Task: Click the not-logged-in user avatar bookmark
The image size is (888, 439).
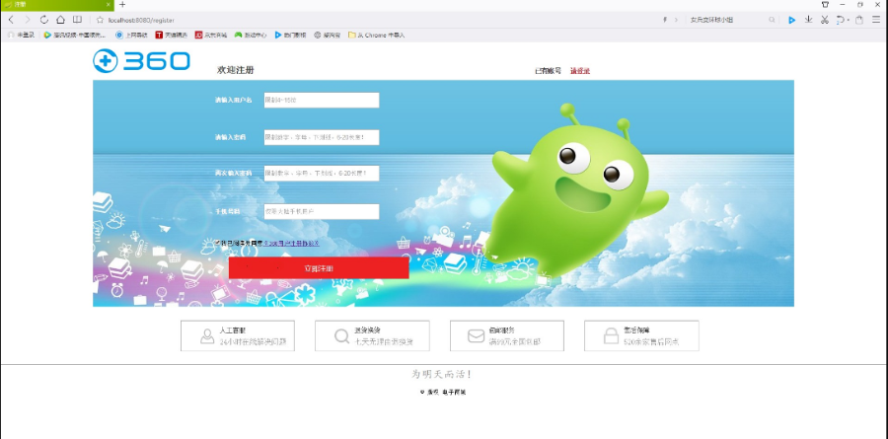Action: coord(21,36)
